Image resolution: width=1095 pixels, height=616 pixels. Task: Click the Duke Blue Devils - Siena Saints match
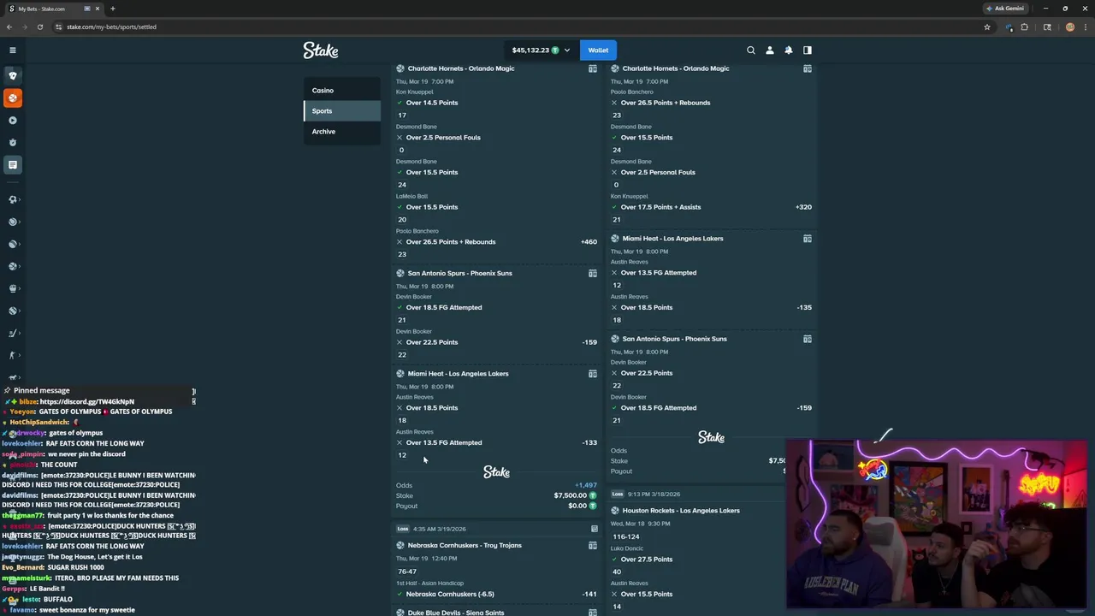click(456, 613)
